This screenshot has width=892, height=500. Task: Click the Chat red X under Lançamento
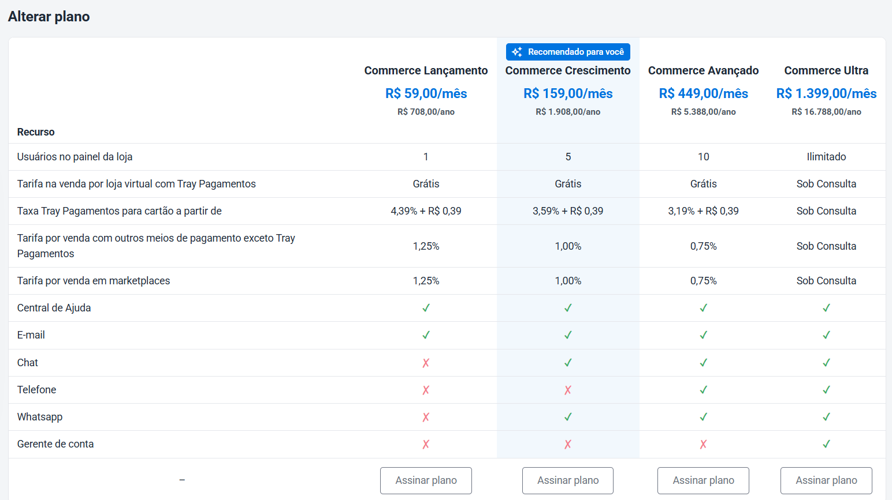pyautogui.click(x=426, y=363)
